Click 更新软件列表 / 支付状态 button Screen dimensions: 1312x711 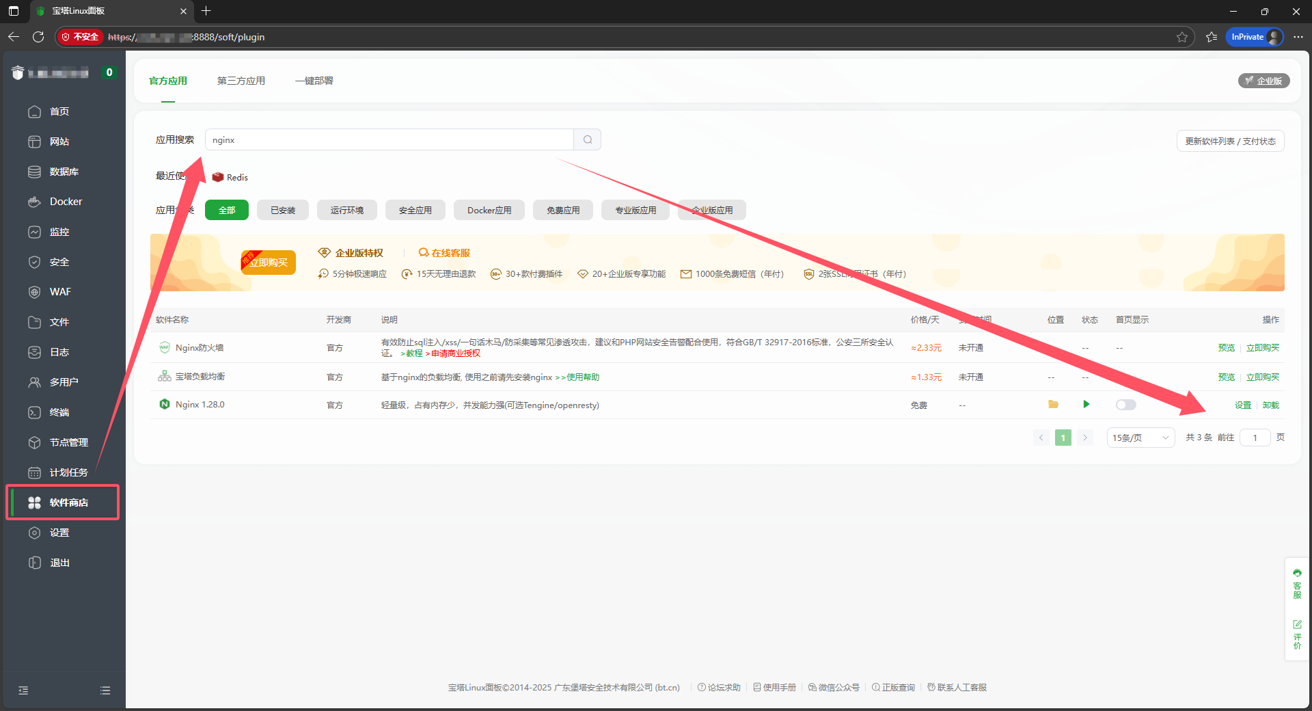point(1229,141)
